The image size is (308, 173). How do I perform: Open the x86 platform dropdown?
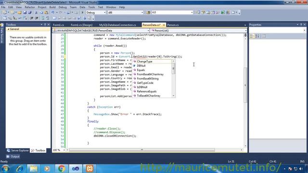(142, 12)
